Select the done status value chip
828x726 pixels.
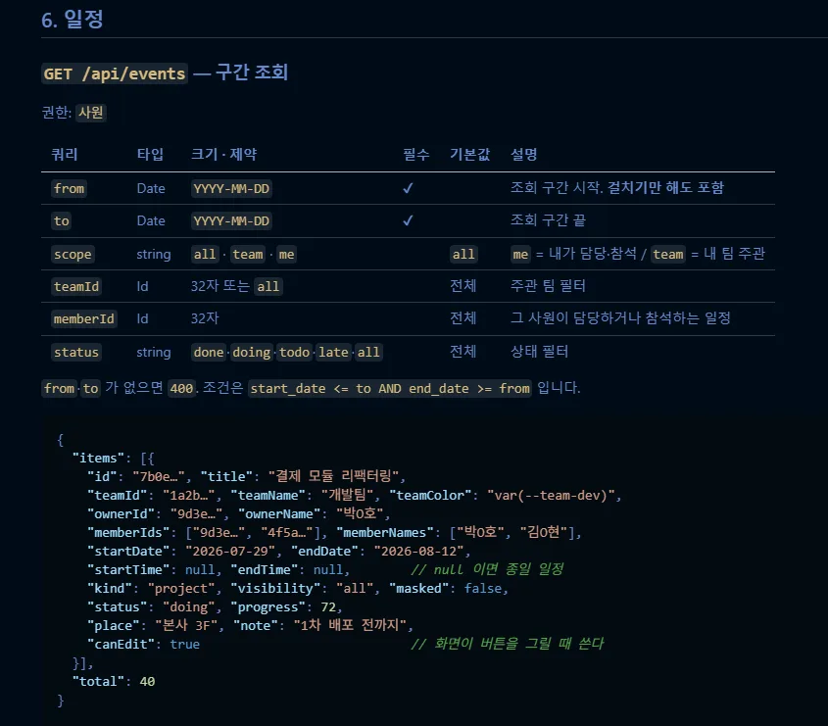tap(209, 352)
